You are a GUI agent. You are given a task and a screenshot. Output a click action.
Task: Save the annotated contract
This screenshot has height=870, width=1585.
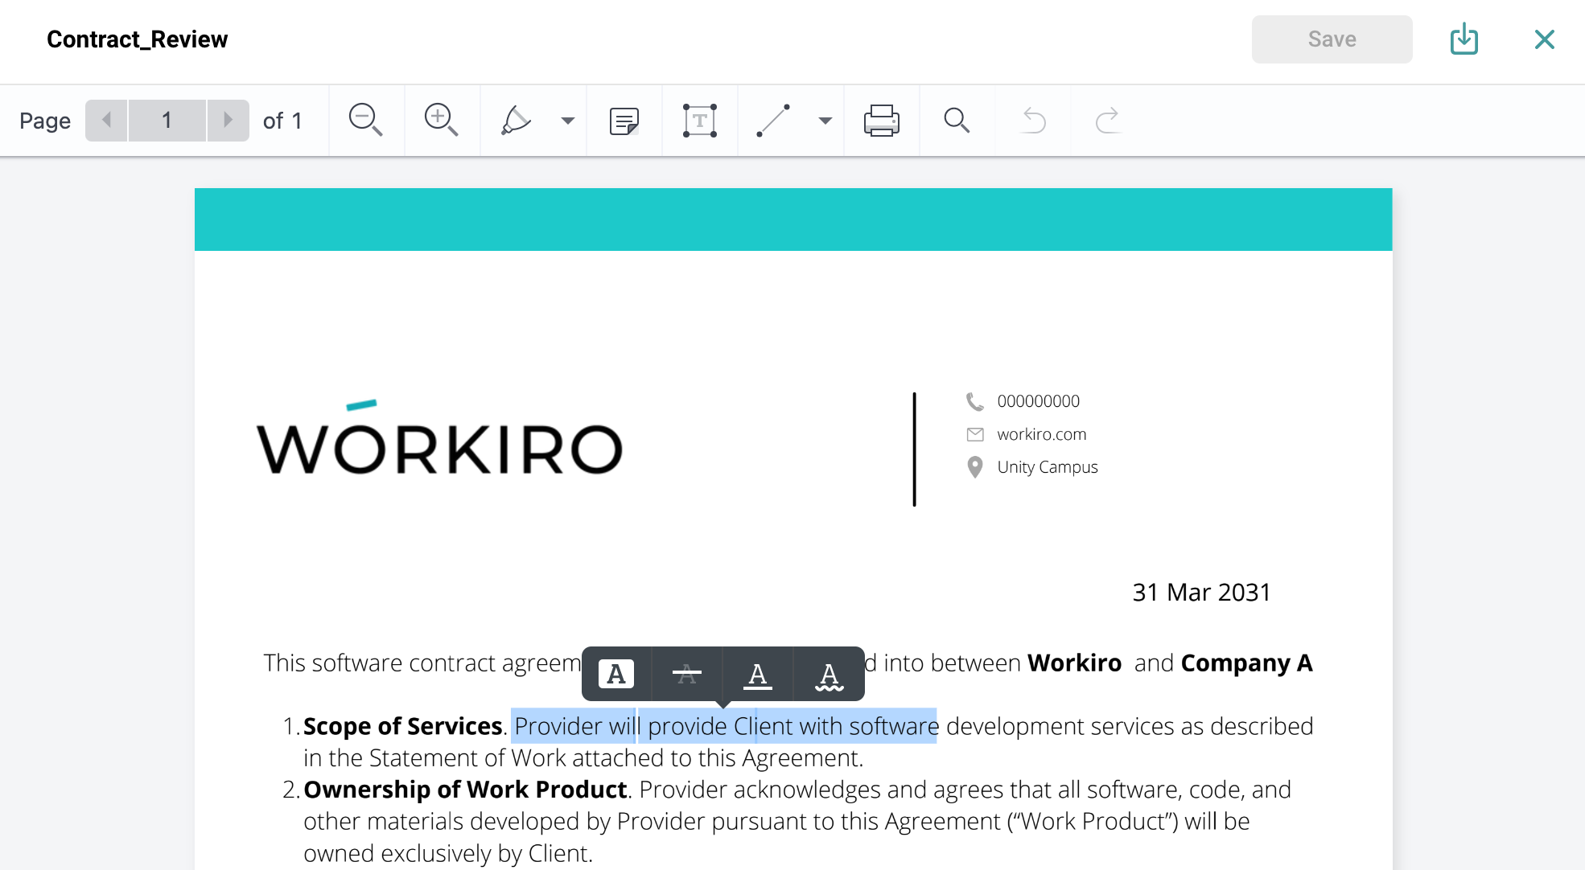[1331, 39]
